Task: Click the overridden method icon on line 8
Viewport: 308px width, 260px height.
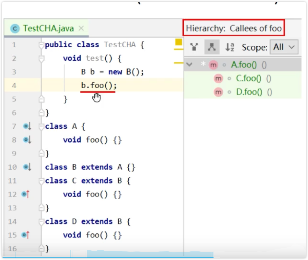Action: [x=27, y=140]
